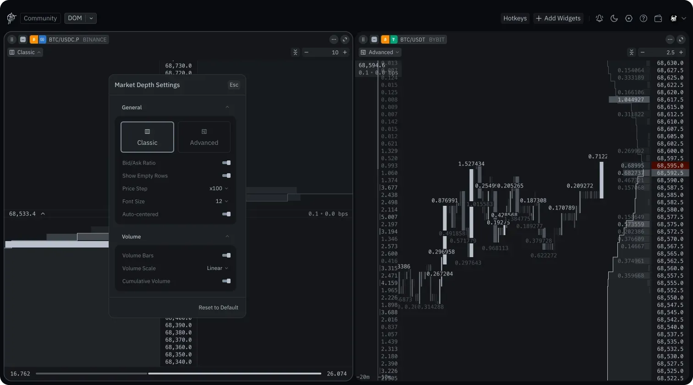Click the hexagon settings icon
Image resolution: width=693 pixels, height=385 pixels.
[629, 18]
